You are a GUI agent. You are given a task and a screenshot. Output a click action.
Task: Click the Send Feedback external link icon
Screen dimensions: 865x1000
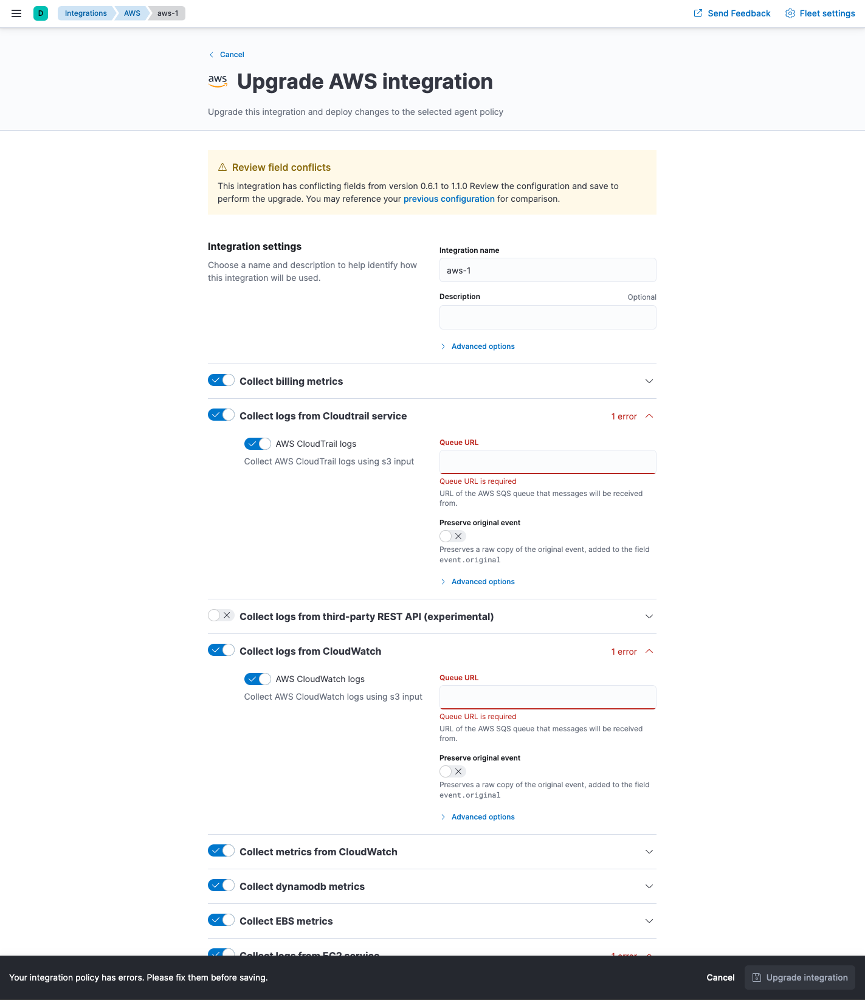[698, 13]
